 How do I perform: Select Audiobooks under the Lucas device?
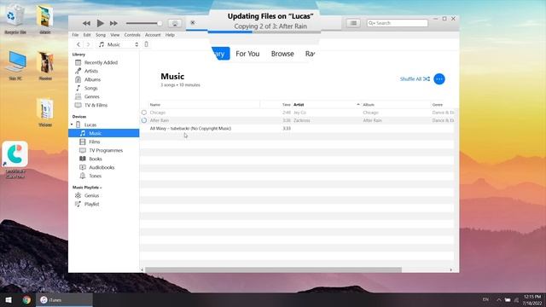[102, 167]
